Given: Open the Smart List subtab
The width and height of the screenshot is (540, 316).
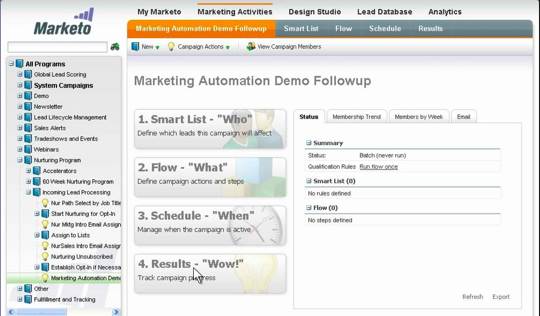Looking at the screenshot, I should coord(301,29).
